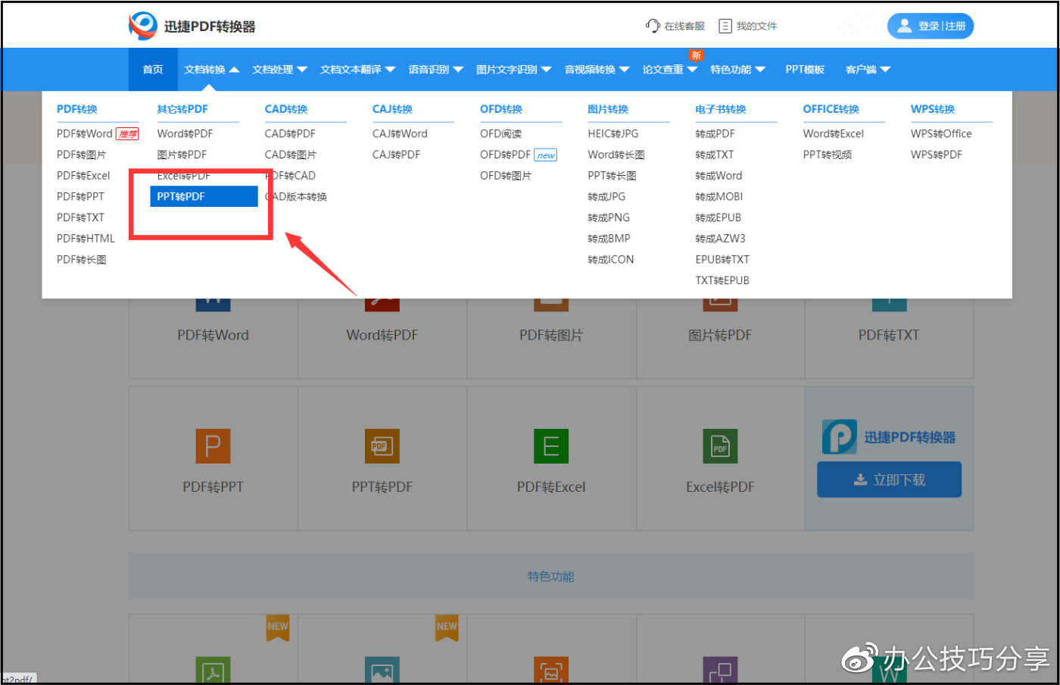
Task: Select 转成BMP menu entry
Action: tap(609, 238)
